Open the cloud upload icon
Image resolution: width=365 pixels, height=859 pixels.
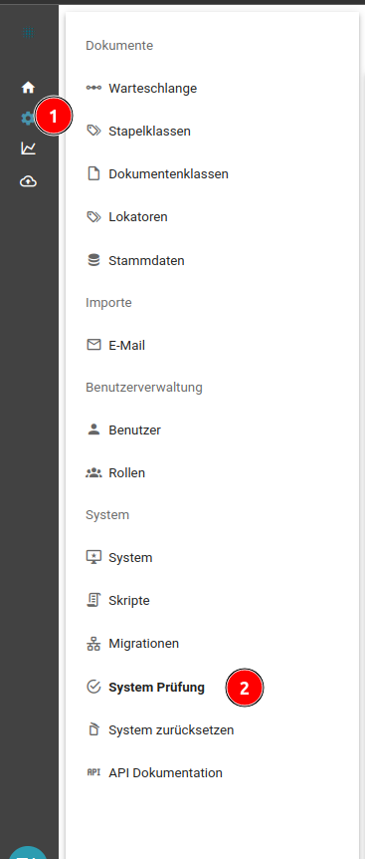28,181
